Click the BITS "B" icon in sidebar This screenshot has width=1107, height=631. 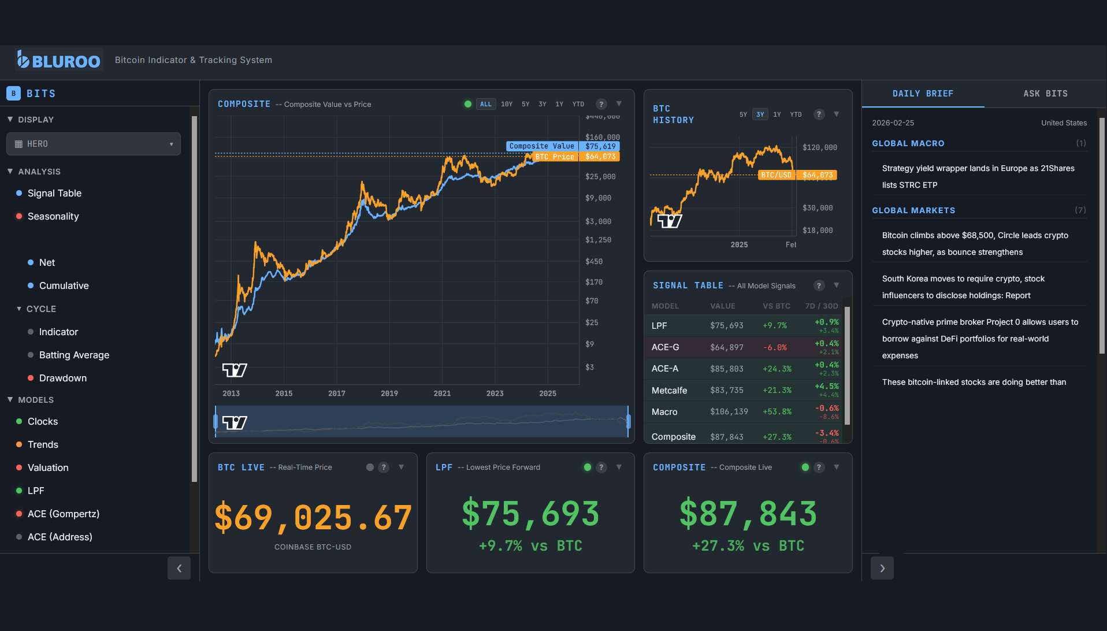13,92
